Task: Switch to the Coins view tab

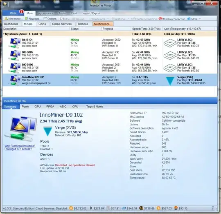Action: pos(42,24)
